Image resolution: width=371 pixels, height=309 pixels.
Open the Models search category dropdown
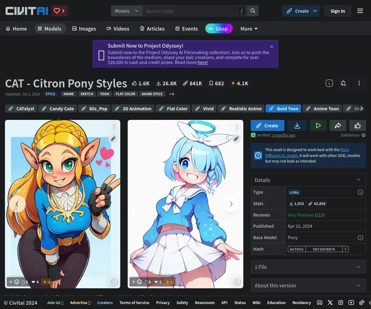[127, 11]
